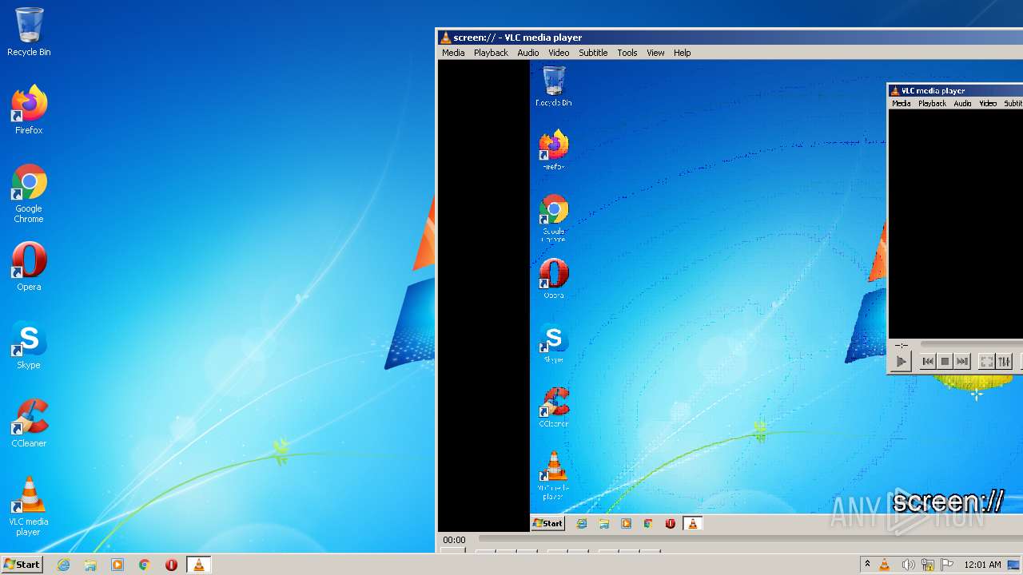Screen dimensions: 1023x575
Task: Click the VLC cone icon in title bar
Action: (446, 38)
